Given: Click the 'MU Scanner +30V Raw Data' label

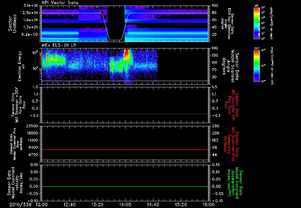Looking at the screenshot, I should click(x=18, y=105).
